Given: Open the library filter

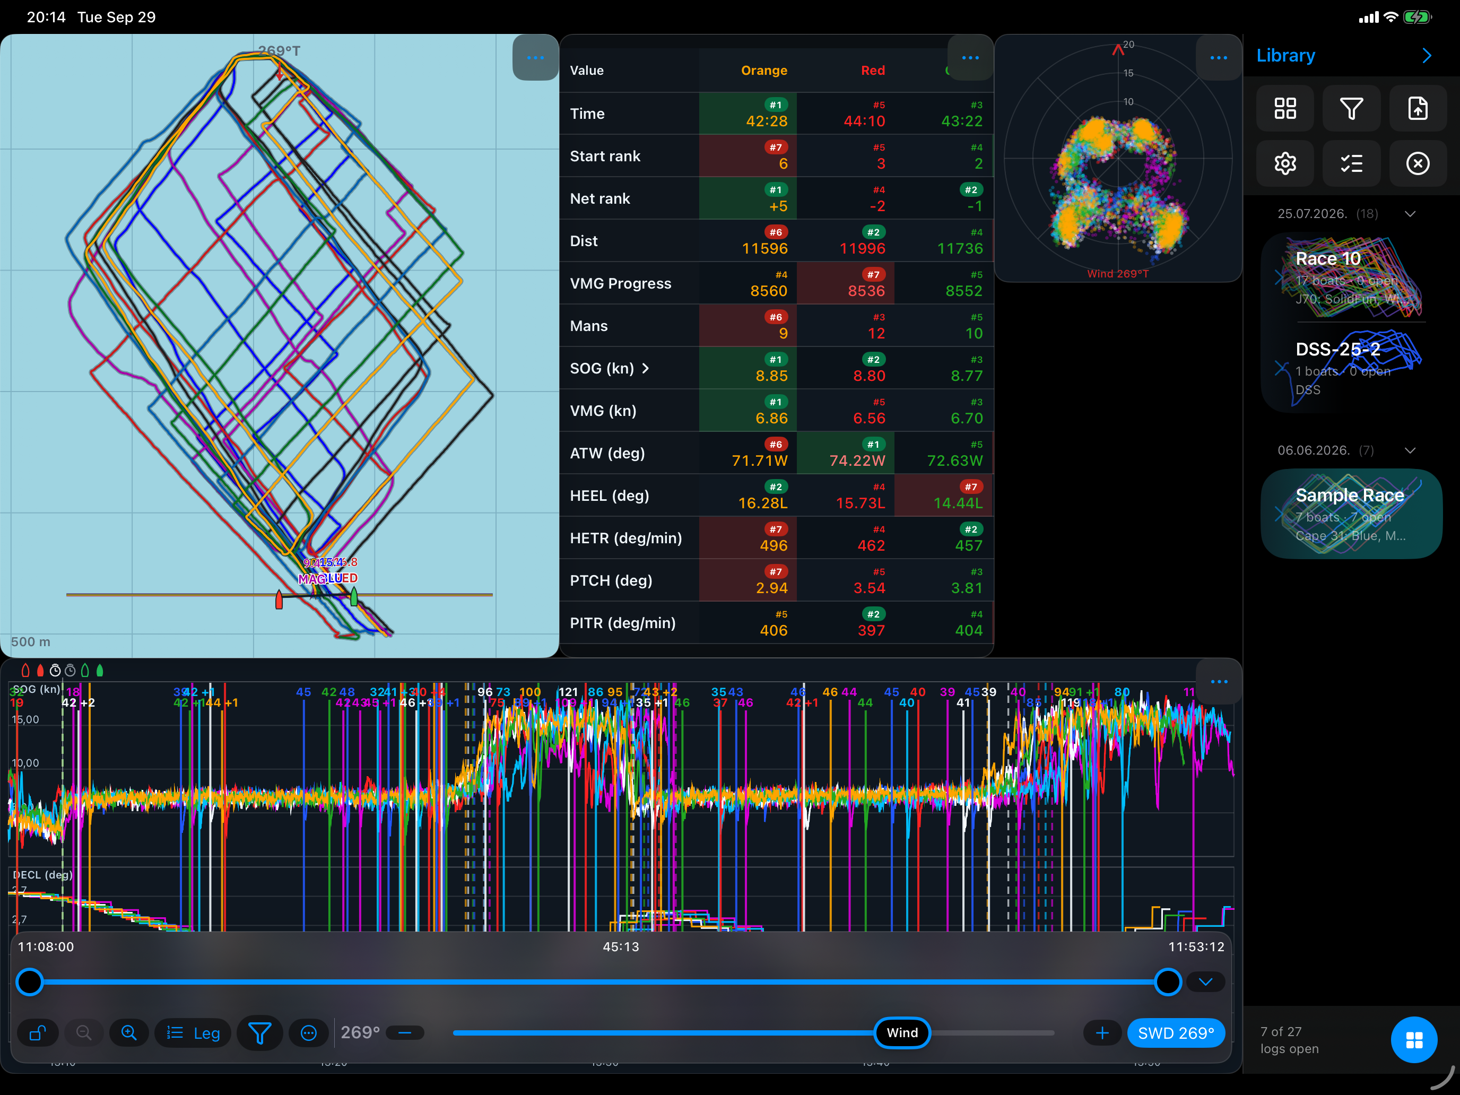Looking at the screenshot, I should click(1351, 108).
